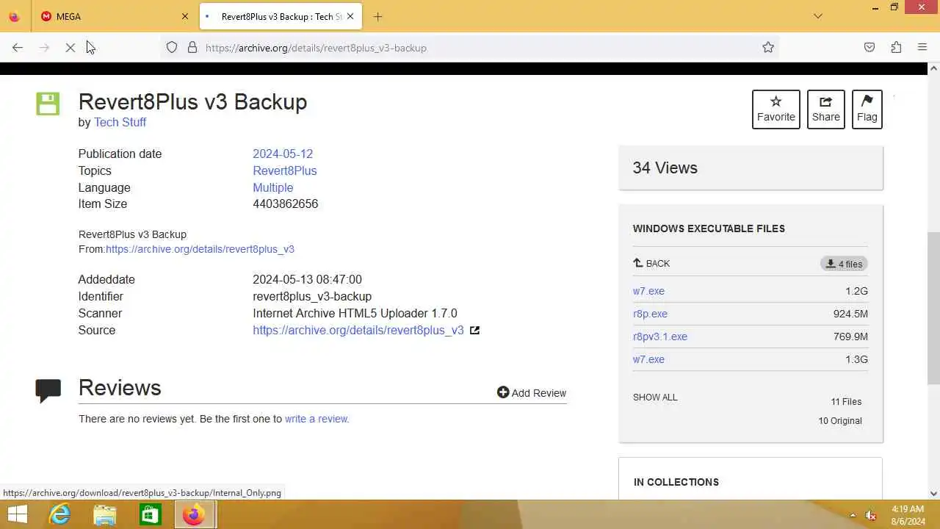Switch to the MEGA tab
Screen dimensions: 940x529
tap(114, 16)
